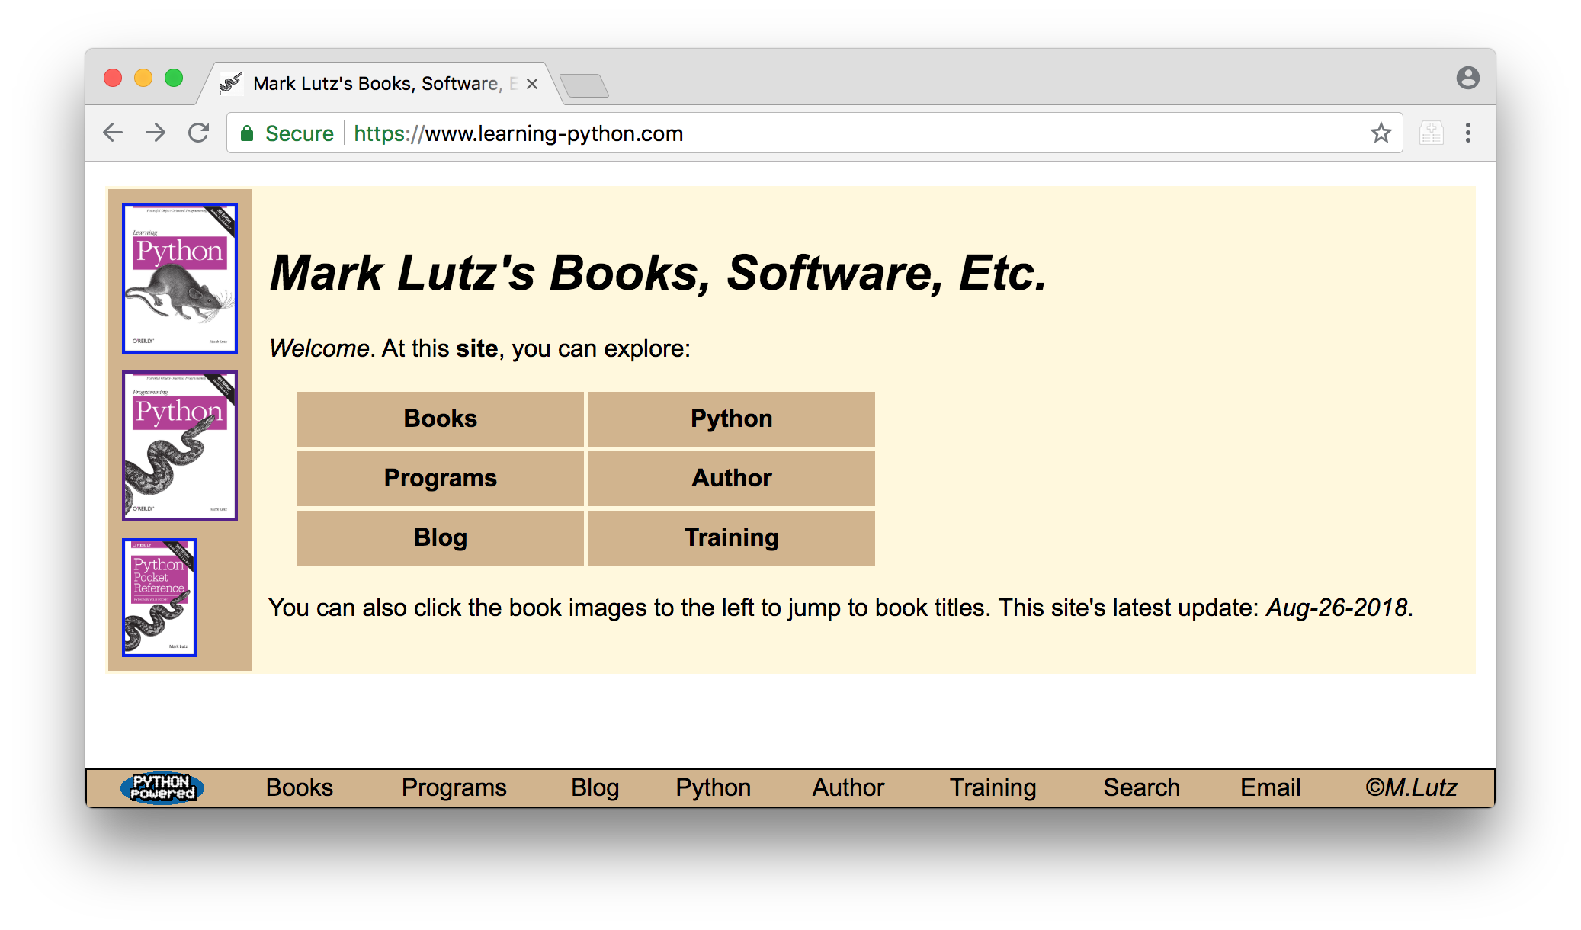
Task: Click the browser back arrow
Action: tap(113, 133)
